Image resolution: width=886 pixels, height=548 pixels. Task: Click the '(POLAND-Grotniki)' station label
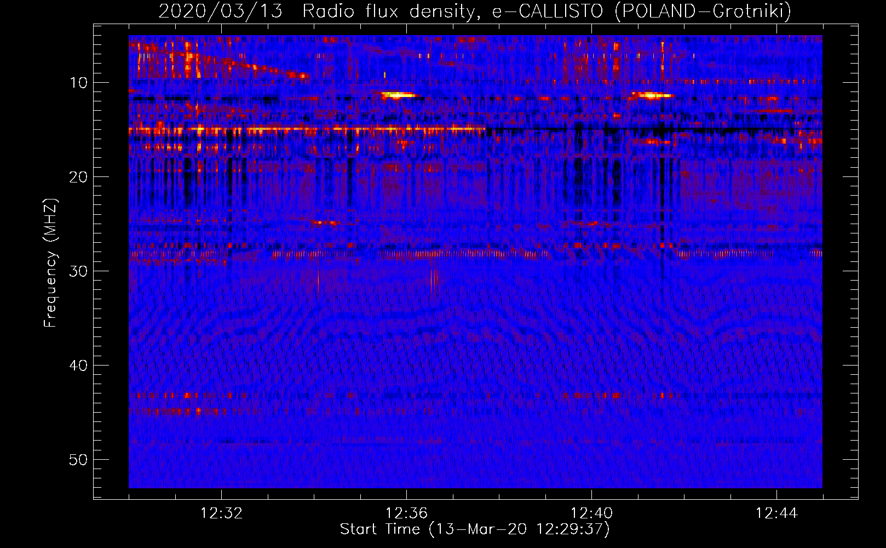click(703, 11)
